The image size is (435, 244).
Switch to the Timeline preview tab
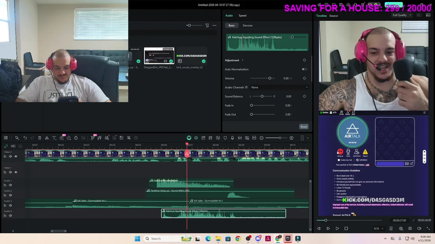pos(321,16)
